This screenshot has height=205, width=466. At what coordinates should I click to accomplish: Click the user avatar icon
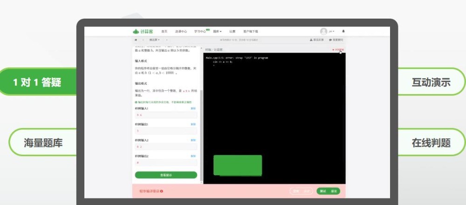[x=323, y=31]
